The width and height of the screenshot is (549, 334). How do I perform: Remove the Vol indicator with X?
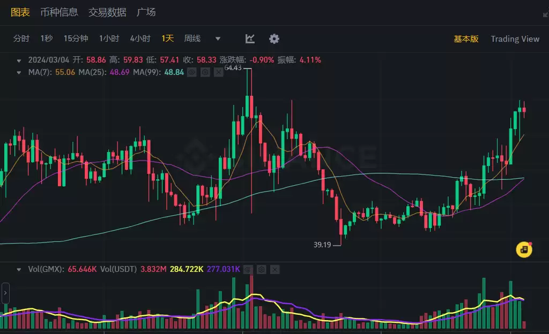(x=274, y=269)
